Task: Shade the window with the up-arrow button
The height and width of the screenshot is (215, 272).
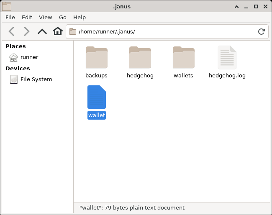Action: coord(236,7)
